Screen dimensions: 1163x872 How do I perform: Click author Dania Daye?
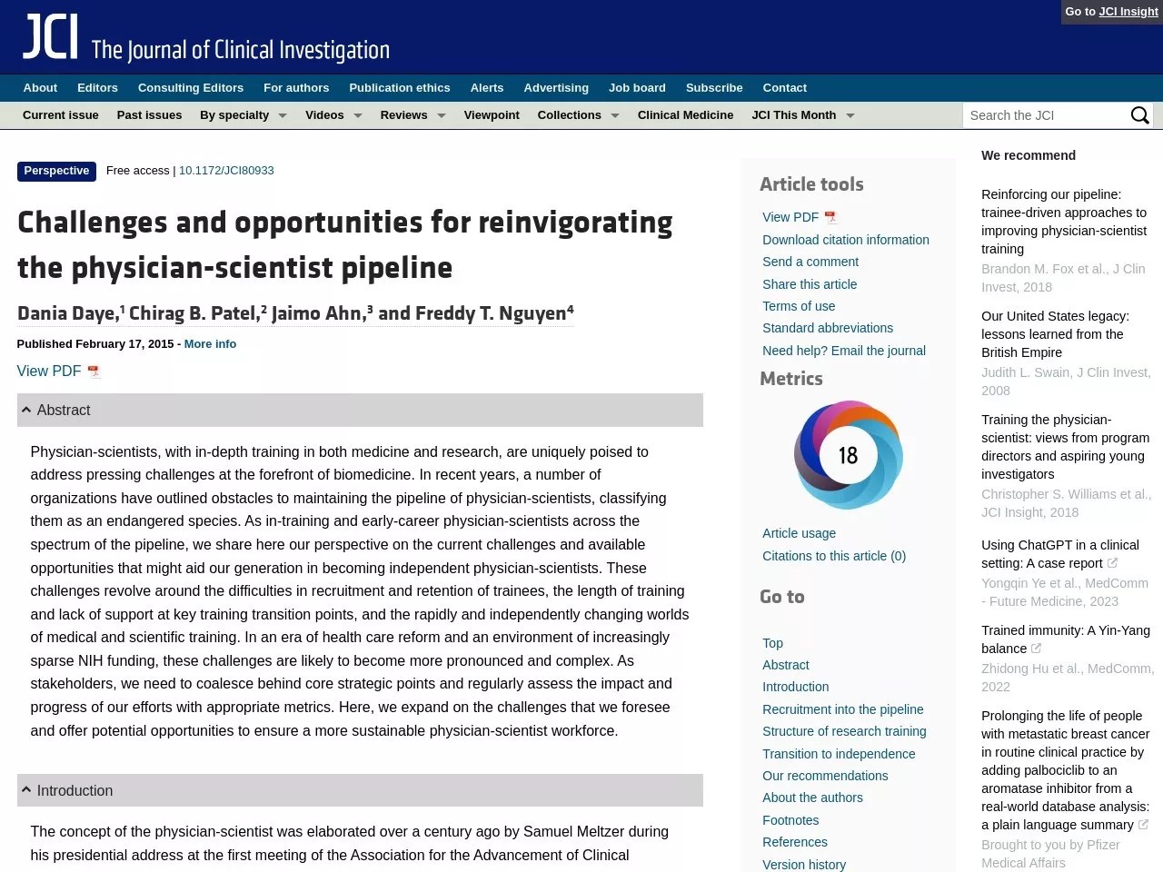tap(68, 313)
